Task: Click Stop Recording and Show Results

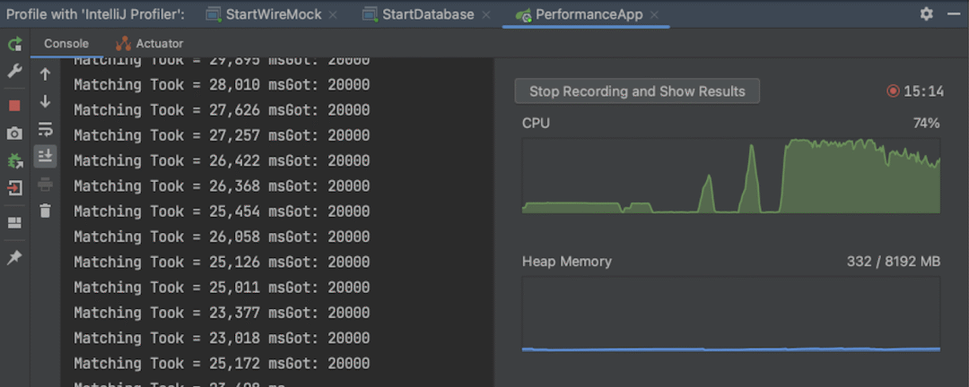Action: (x=637, y=92)
